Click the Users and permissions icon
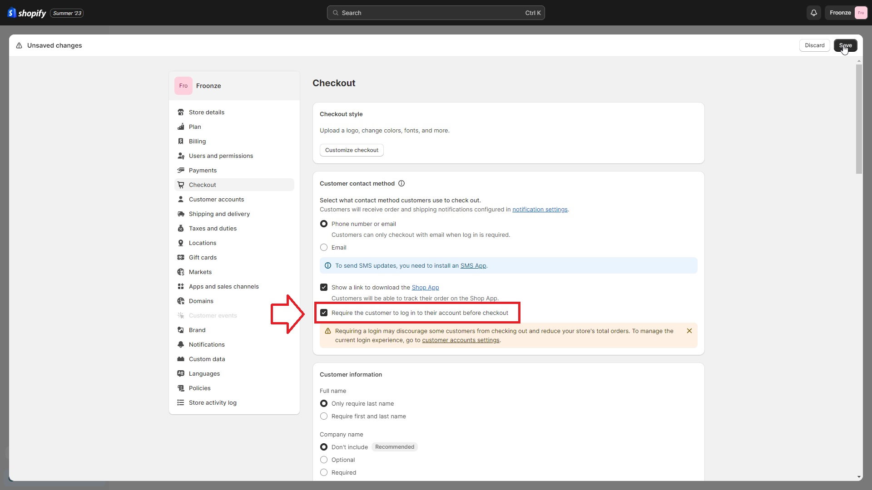This screenshot has width=872, height=490. [181, 156]
